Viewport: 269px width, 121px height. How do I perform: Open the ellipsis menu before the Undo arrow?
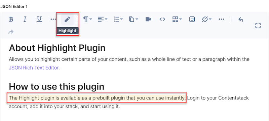(x=222, y=19)
